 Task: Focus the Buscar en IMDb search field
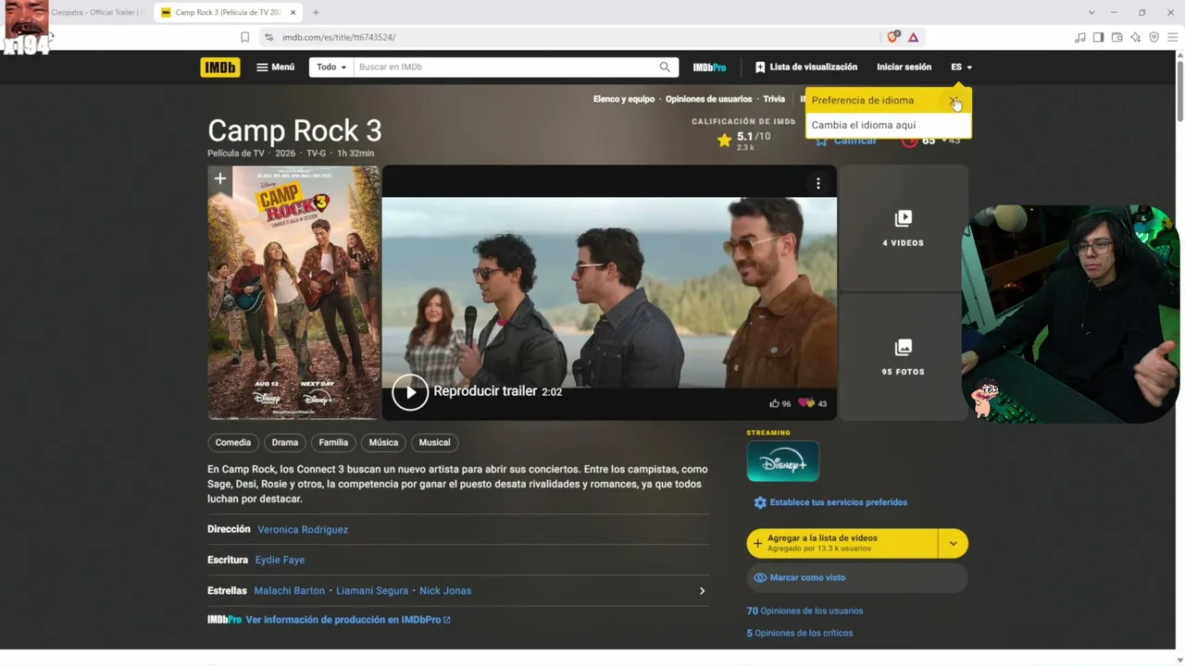click(506, 67)
